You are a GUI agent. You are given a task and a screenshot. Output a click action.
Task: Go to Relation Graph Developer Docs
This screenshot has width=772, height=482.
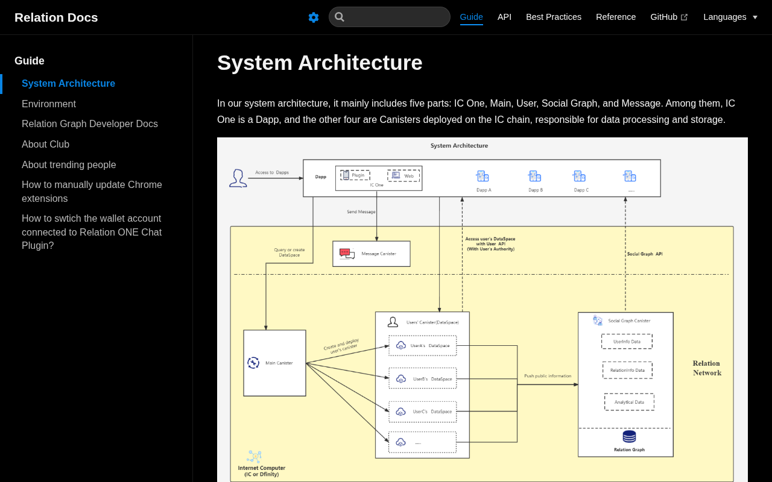90,124
